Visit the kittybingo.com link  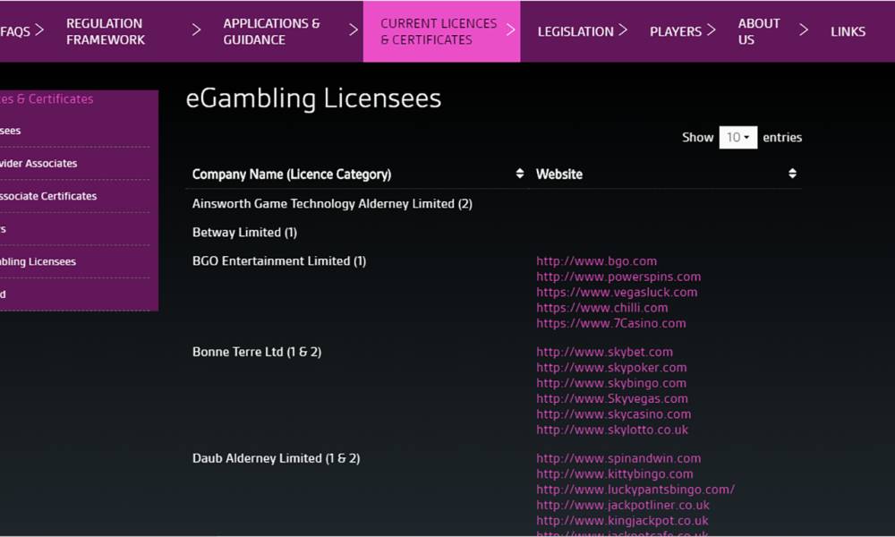(614, 473)
